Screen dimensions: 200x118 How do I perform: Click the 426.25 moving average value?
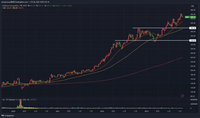pos(9,8)
